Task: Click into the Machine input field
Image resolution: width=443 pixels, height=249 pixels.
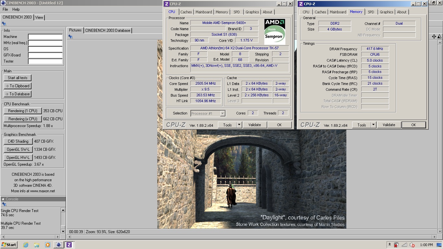Action: (x=45, y=37)
